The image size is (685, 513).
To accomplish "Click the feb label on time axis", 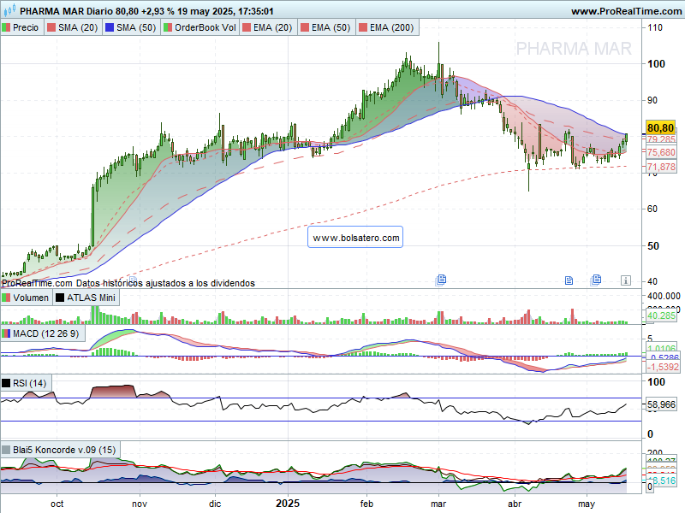I will (x=366, y=504).
